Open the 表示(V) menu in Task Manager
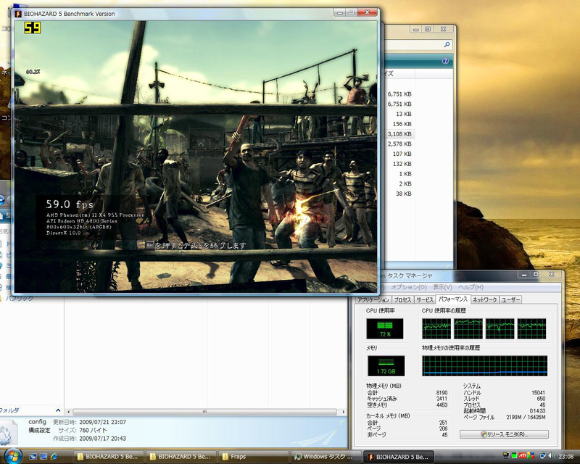Image resolution: width=580 pixels, height=464 pixels. click(x=442, y=287)
